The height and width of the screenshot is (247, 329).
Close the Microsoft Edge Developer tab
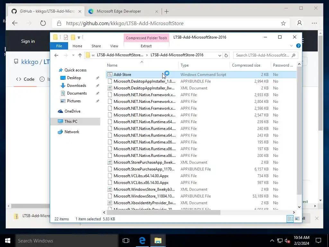coord(156,11)
